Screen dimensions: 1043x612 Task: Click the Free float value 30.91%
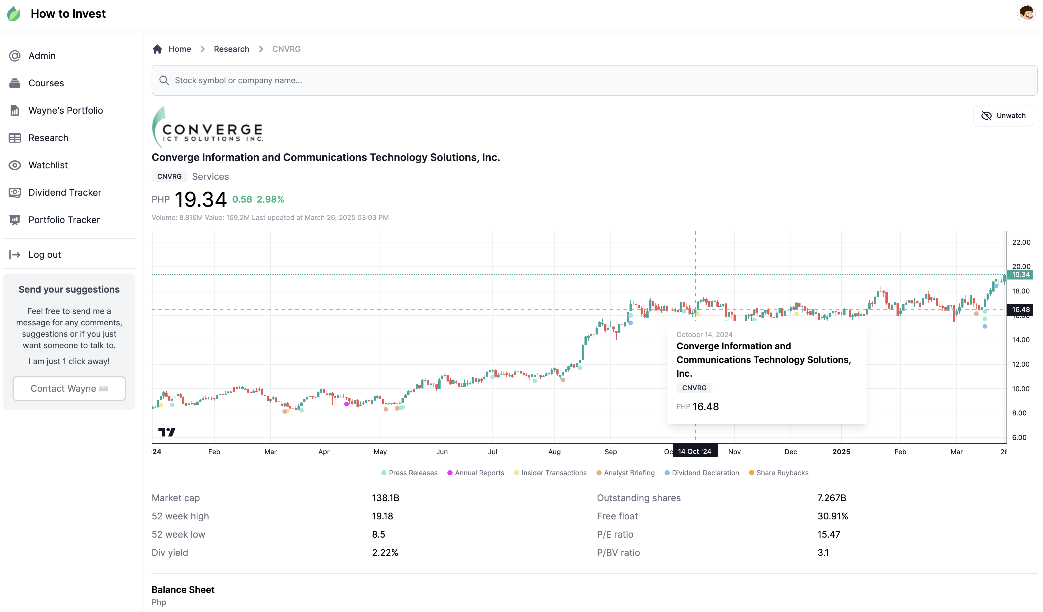pos(833,516)
